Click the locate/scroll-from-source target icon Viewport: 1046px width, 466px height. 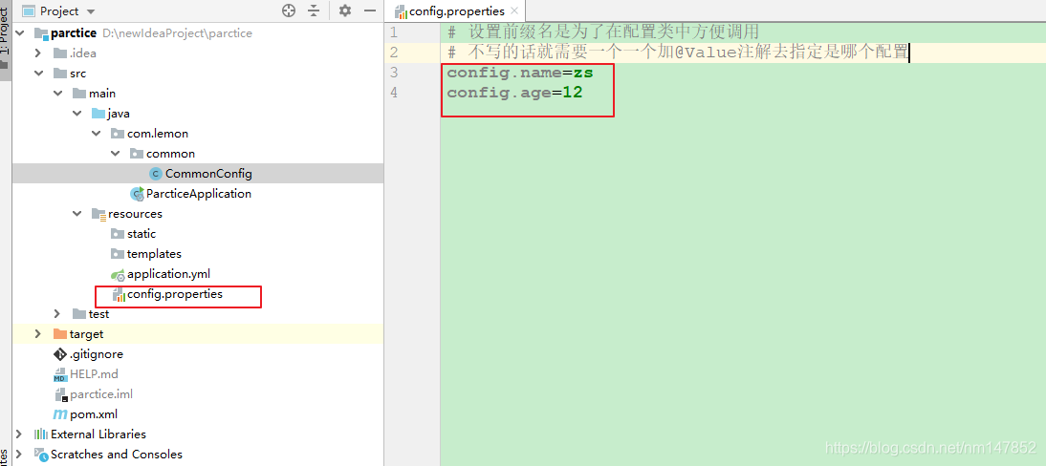[x=288, y=11]
